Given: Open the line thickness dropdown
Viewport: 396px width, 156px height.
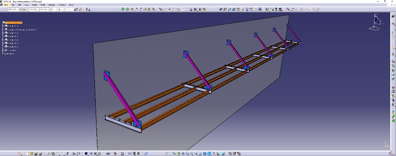Looking at the screenshot, I should 34,9.
